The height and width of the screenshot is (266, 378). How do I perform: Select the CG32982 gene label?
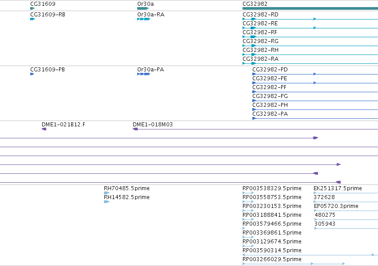tap(255, 4)
